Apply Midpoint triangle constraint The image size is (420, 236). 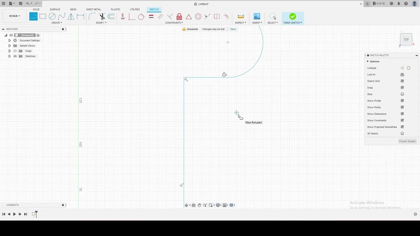tap(189, 16)
